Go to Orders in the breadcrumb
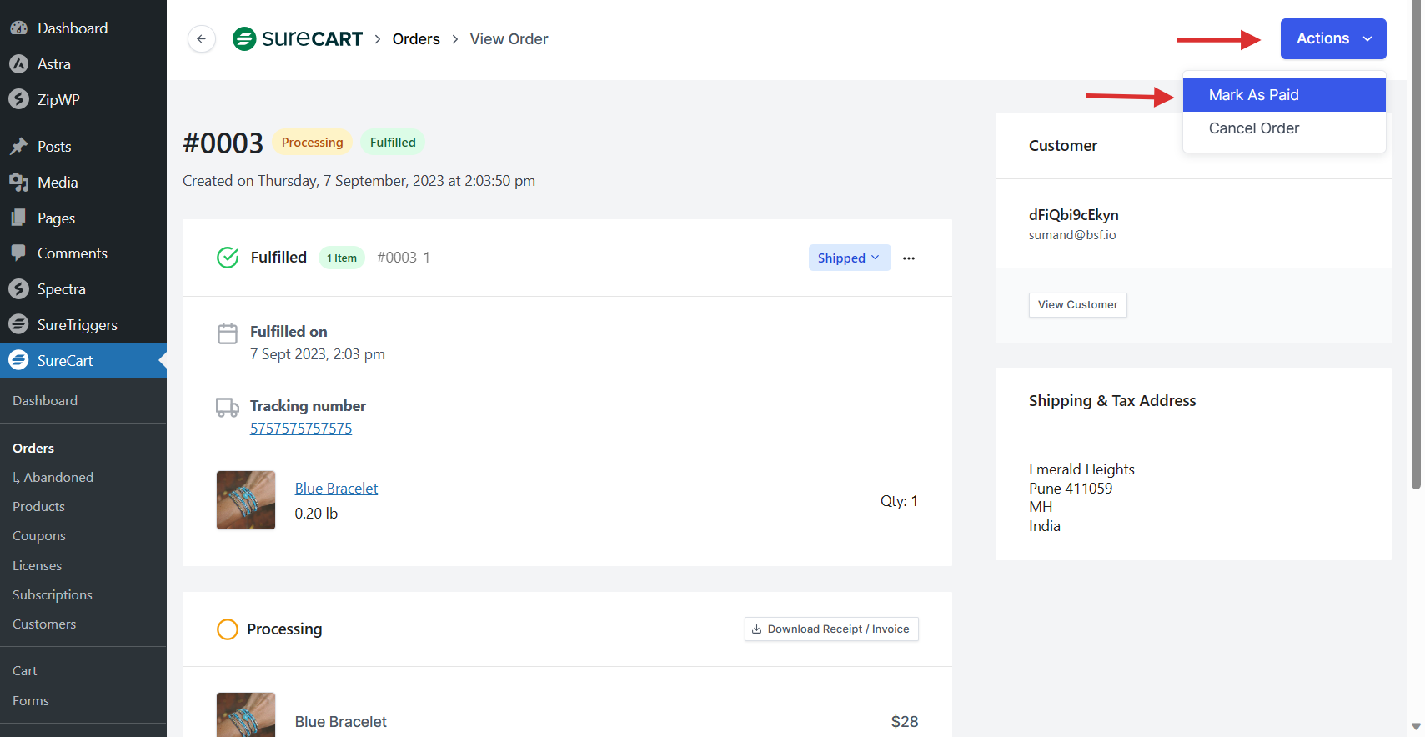Image resolution: width=1425 pixels, height=737 pixels. point(416,39)
